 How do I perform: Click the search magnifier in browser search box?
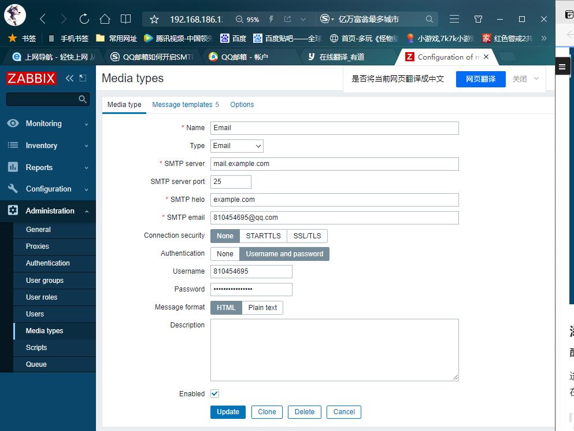[429, 19]
